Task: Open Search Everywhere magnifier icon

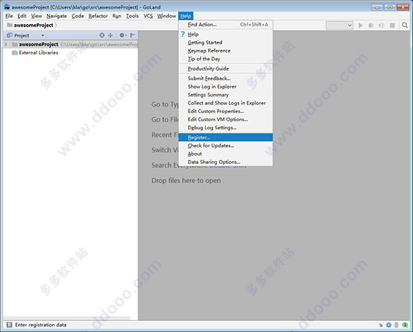Action: tap(405, 25)
